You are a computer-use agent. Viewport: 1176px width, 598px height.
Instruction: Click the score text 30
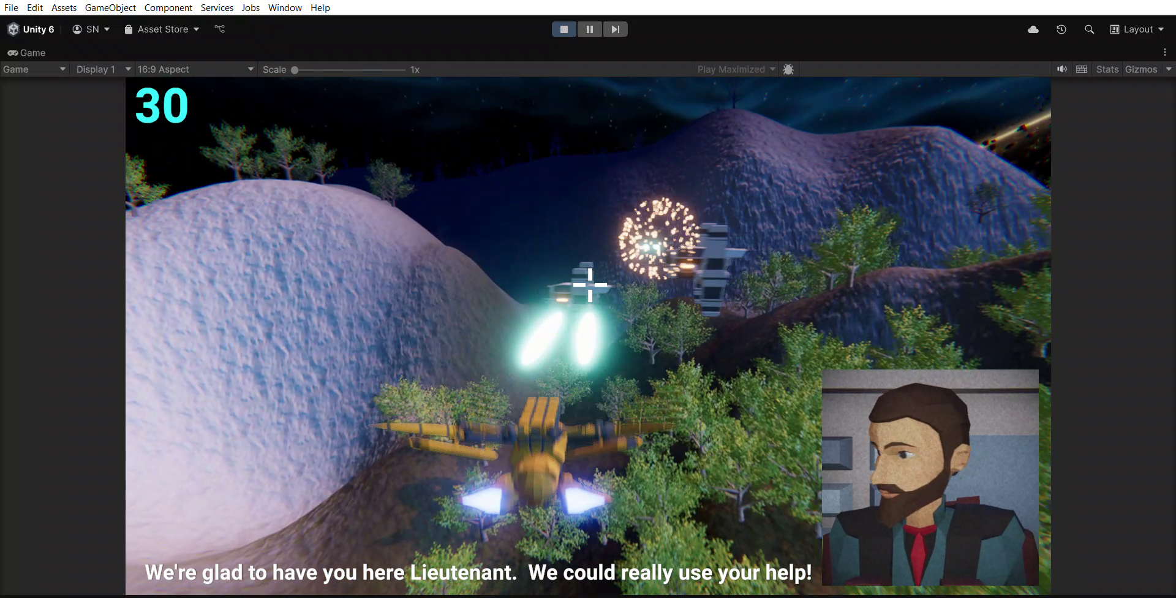162,106
